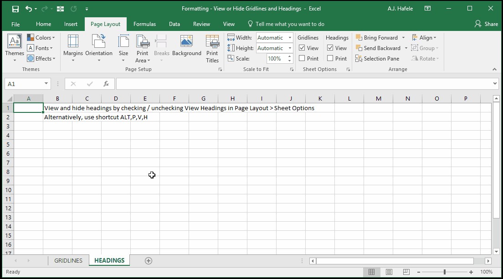Click the Share button
This screenshot has height=279, width=503.
[x=486, y=24]
